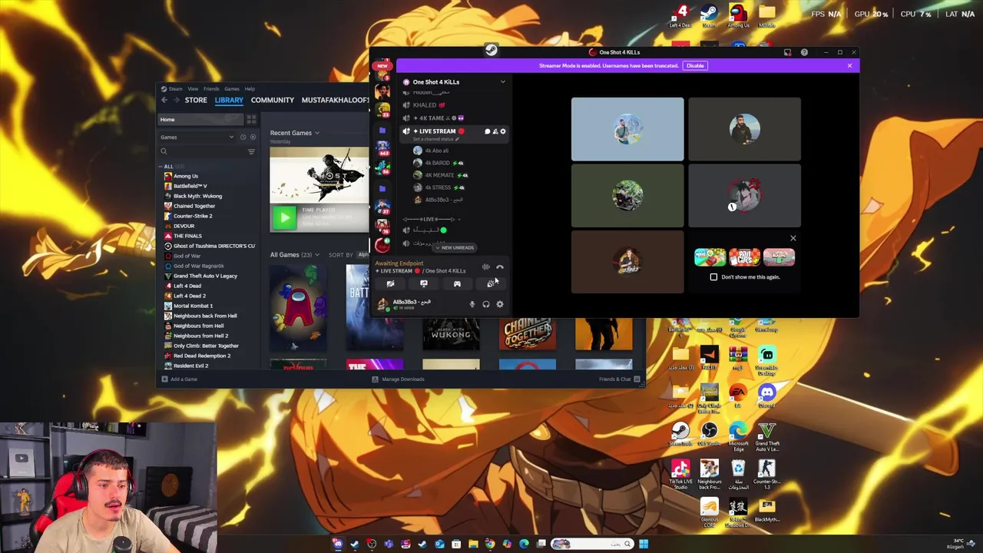Open Steam Help menu
983x553 pixels.
coord(250,89)
